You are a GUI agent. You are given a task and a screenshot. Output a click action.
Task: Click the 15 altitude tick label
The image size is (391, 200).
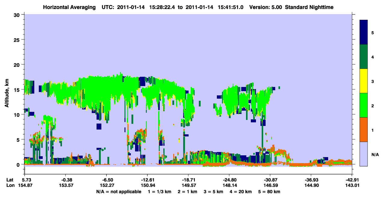(17, 90)
